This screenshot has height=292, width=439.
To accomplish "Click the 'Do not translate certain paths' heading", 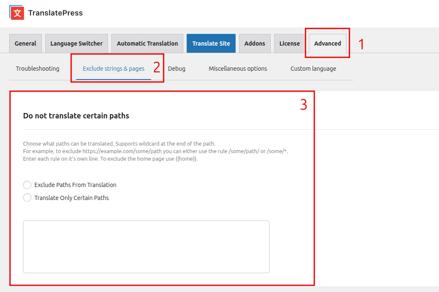I will click(x=76, y=116).
